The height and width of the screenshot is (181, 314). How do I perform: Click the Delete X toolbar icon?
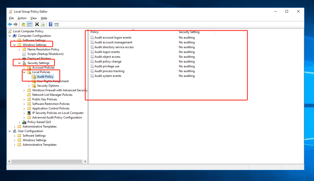(37, 24)
